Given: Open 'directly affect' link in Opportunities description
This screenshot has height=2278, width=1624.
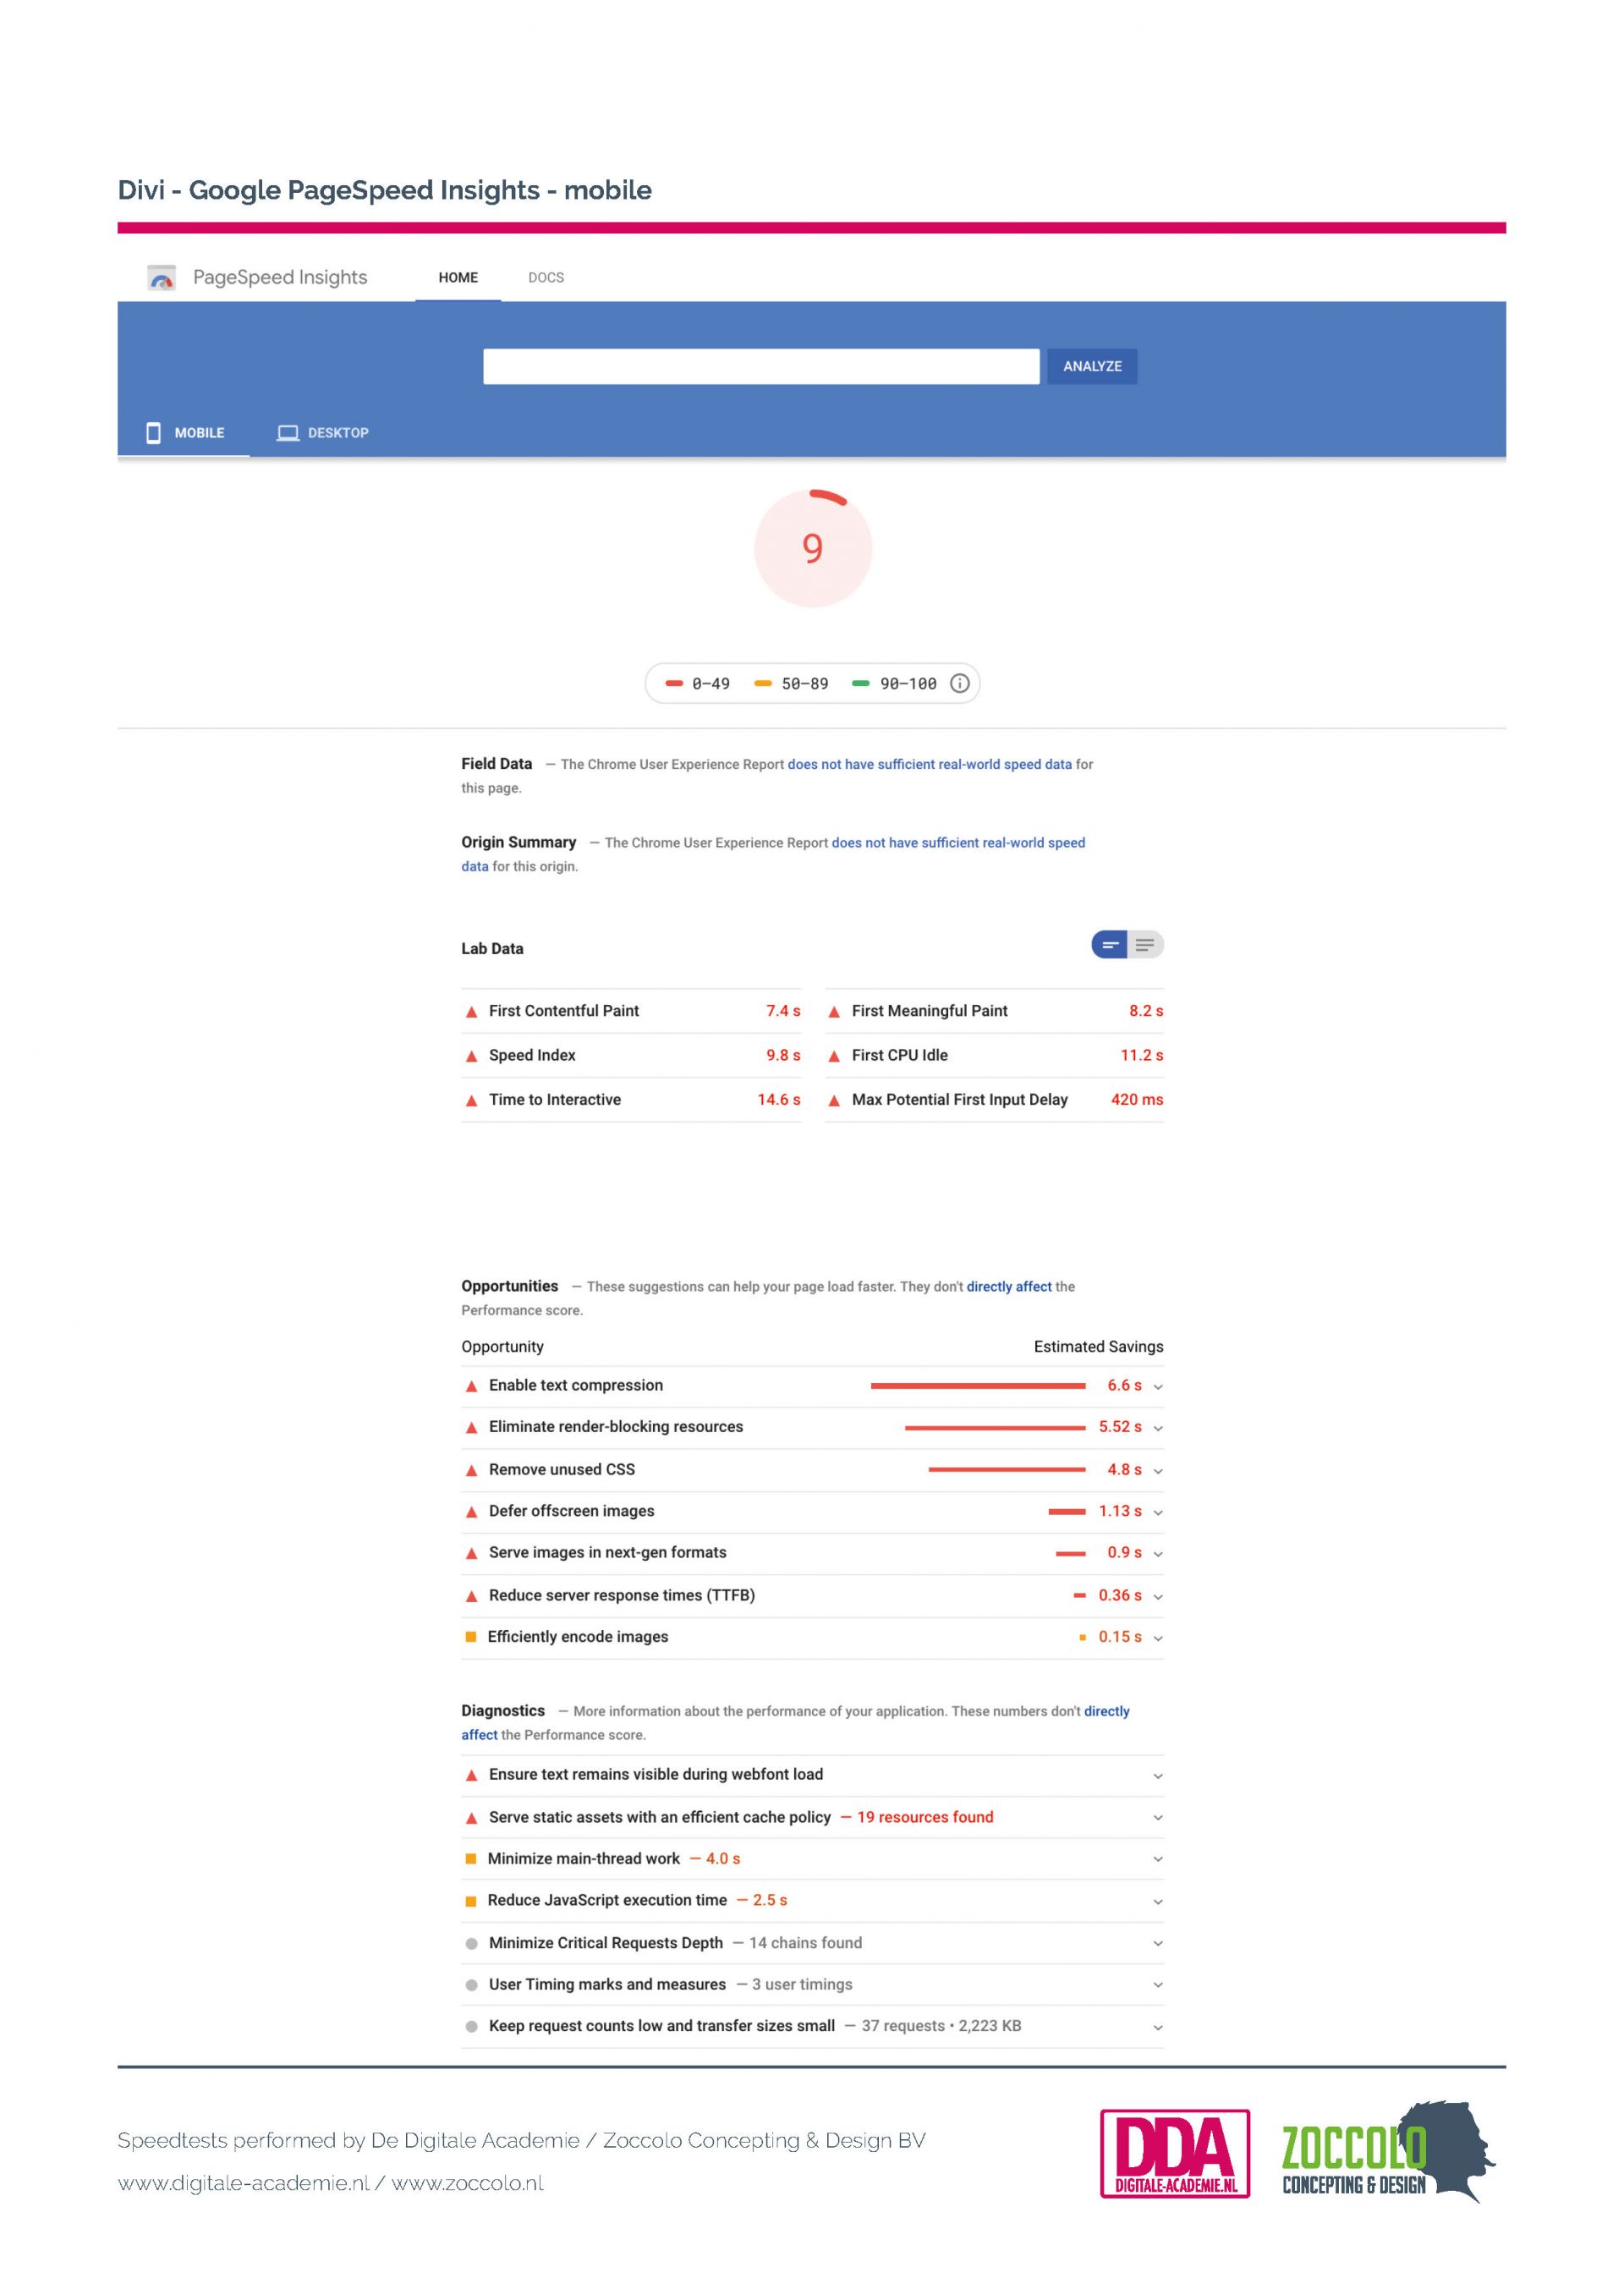Looking at the screenshot, I should pos(1009,1287).
